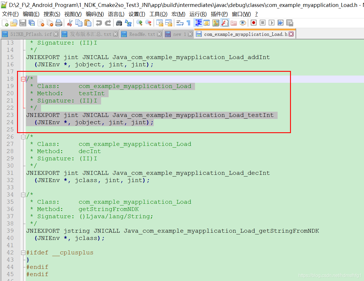Stop macro recording with the square icon
This screenshot has width=364, height=281.
coord(263,23)
